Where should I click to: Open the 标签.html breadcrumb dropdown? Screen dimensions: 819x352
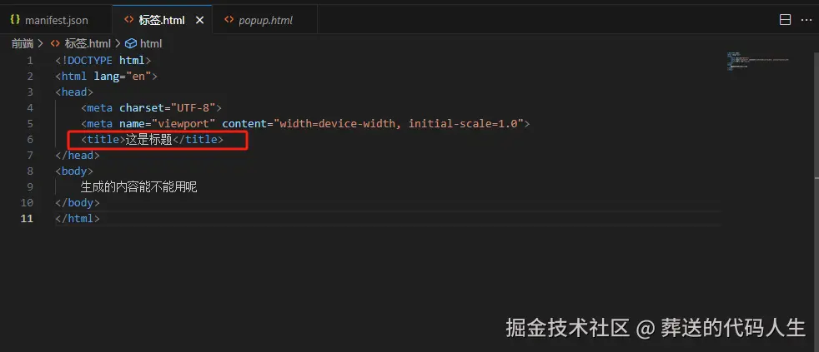(x=87, y=43)
